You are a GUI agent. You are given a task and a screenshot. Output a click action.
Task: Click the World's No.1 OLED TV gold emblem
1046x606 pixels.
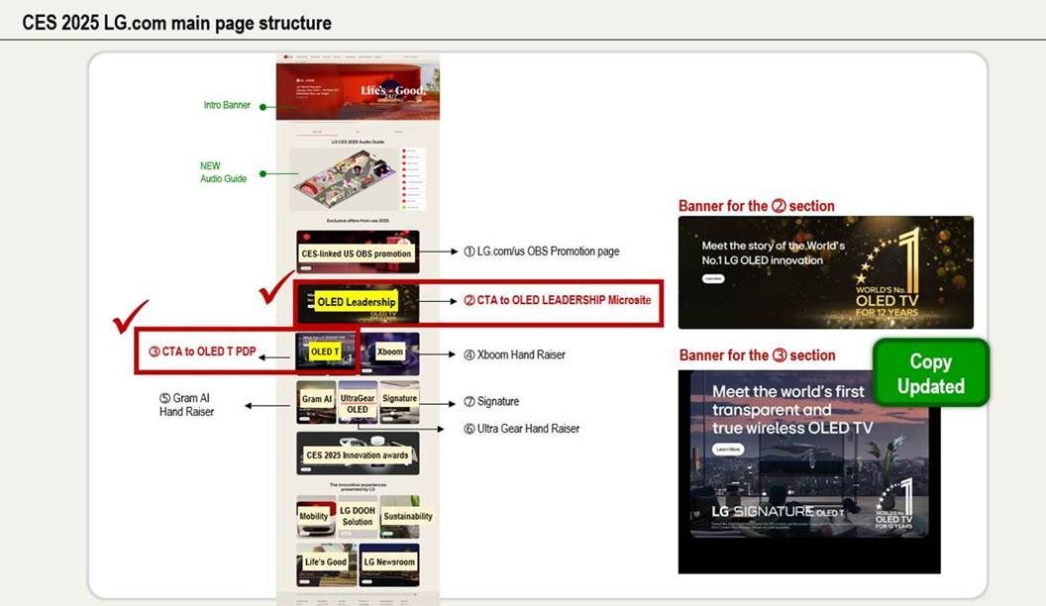[889, 273]
